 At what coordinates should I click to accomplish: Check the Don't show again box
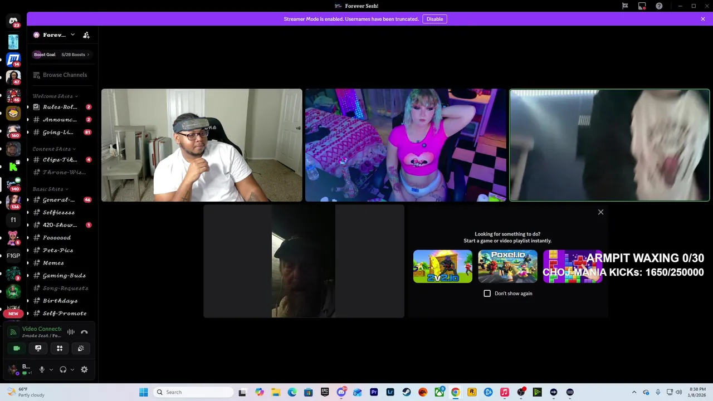click(x=487, y=294)
